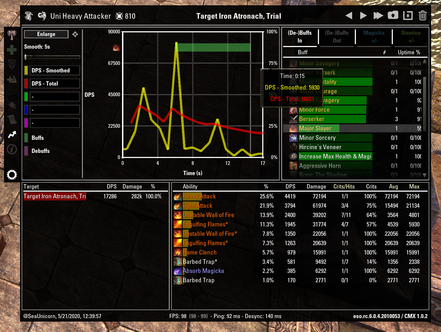Open the empty dropdown beside purple swatch
441x332 pixels.
pyautogui.click(x=55, y=123)
